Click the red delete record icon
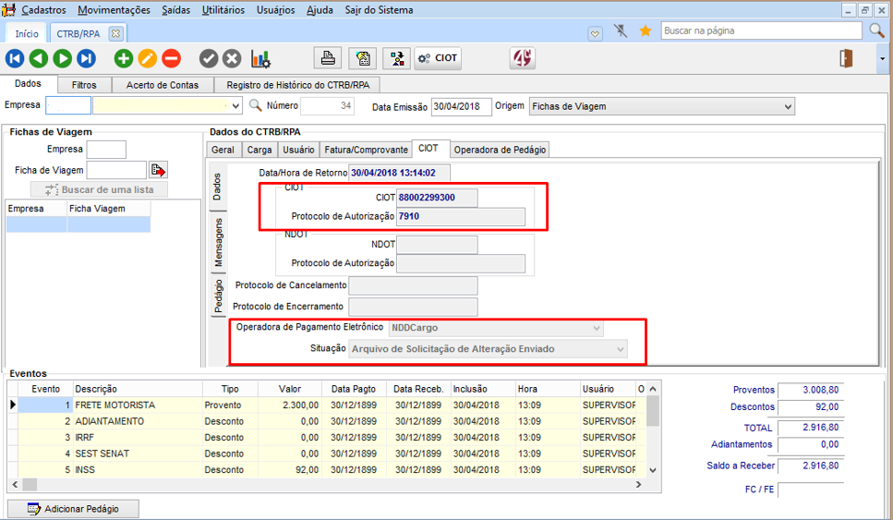 [172, 58]
